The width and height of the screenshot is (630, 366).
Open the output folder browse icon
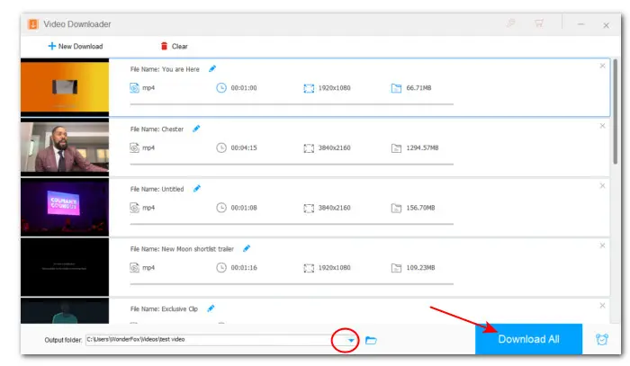[371, 340]
